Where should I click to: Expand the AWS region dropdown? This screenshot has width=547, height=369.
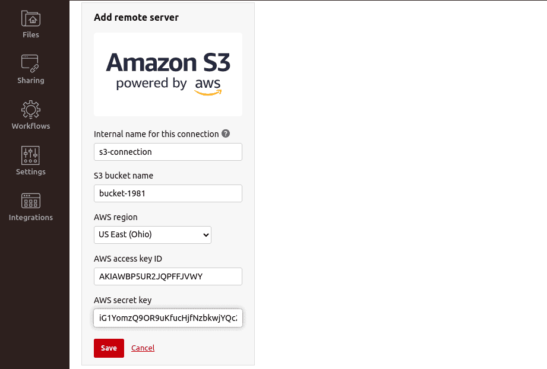coord(153,235)
